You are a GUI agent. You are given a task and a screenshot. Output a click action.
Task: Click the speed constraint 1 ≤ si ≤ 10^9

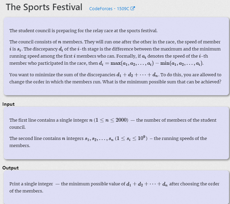pos(131,138)
